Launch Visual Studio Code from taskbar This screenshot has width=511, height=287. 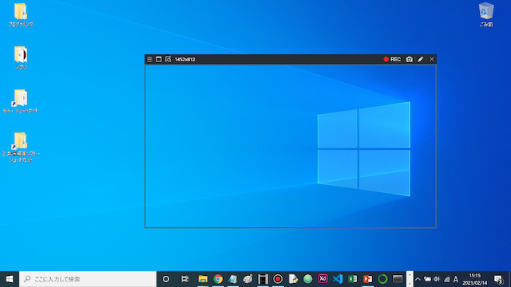338,279
